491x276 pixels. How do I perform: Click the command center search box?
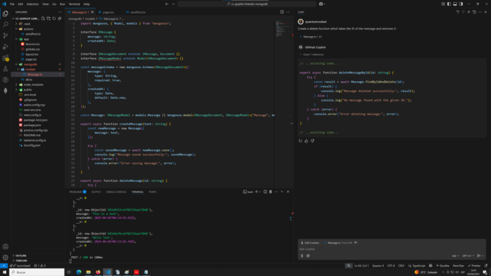coord(247,4)
